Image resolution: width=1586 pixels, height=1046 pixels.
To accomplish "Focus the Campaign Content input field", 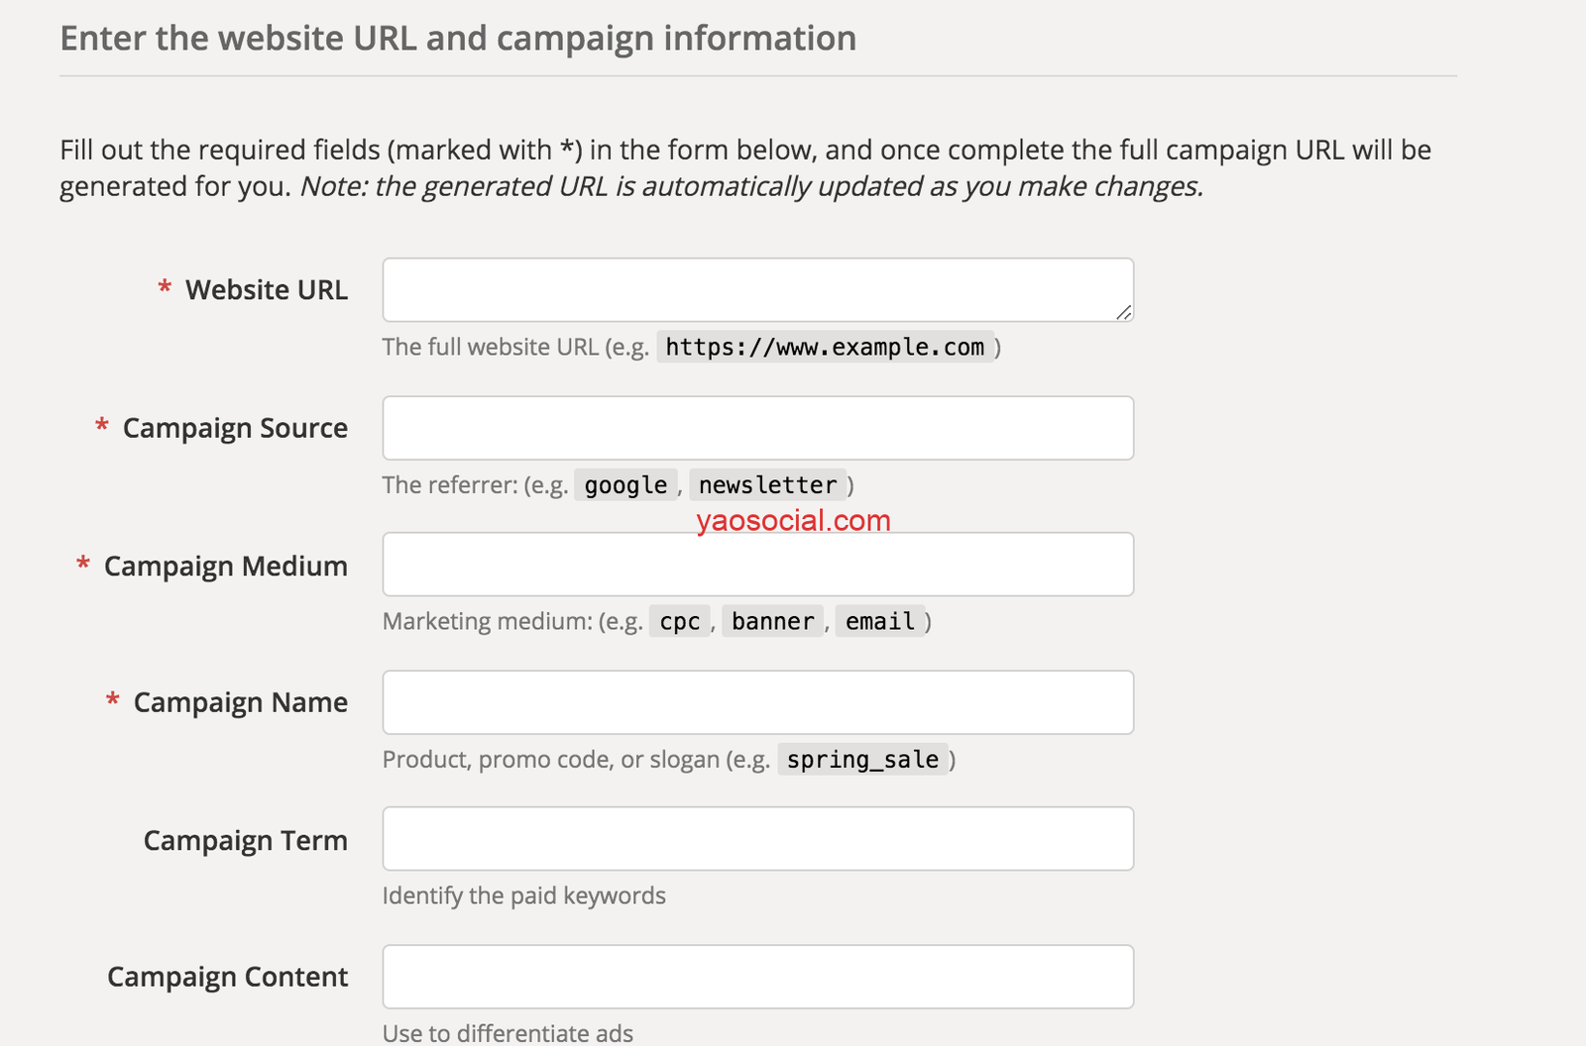I will coord(757,977).
